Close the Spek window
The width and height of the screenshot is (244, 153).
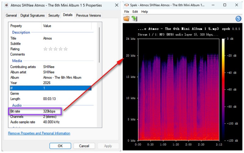coord(237,5)
